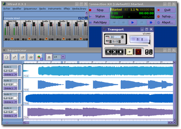The image size is (181, 129).
Task: Select the hand move tool in Séquenceur
Action: (x=7, y=57)
